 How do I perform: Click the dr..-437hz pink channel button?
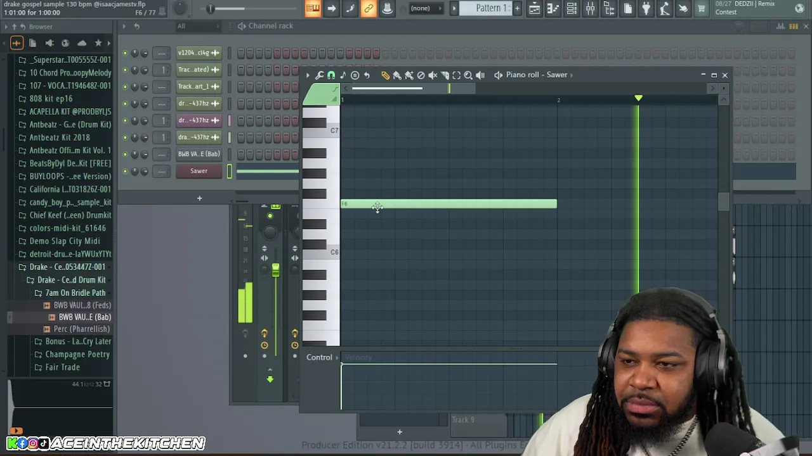click(199, 120)
